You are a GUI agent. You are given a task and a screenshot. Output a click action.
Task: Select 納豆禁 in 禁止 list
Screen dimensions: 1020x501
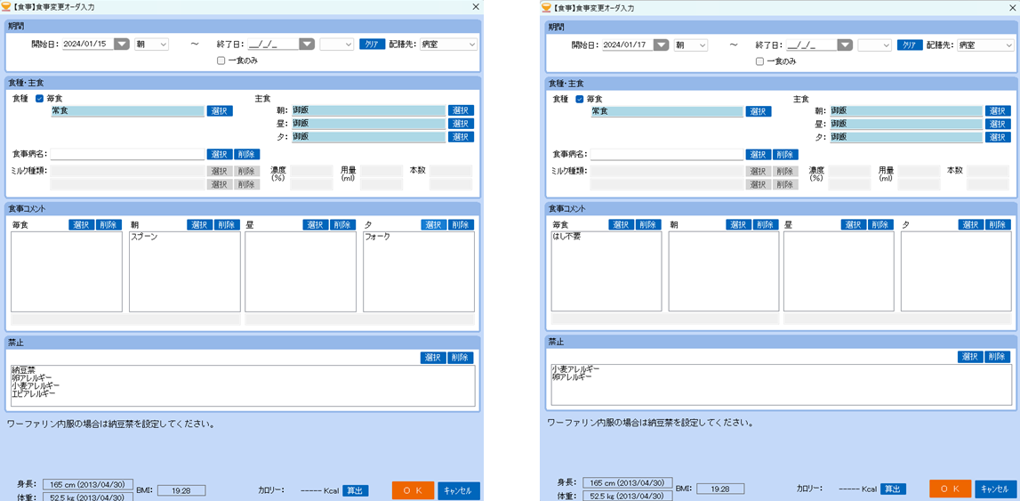[23, 370]
